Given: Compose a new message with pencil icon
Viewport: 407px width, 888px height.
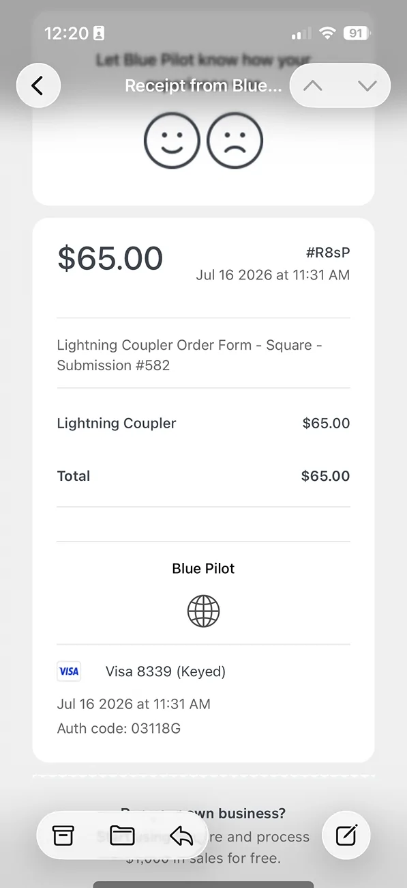Looking at the screenshot, I should 346,835.
